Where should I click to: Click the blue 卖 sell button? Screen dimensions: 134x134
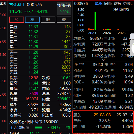(32, 20)
